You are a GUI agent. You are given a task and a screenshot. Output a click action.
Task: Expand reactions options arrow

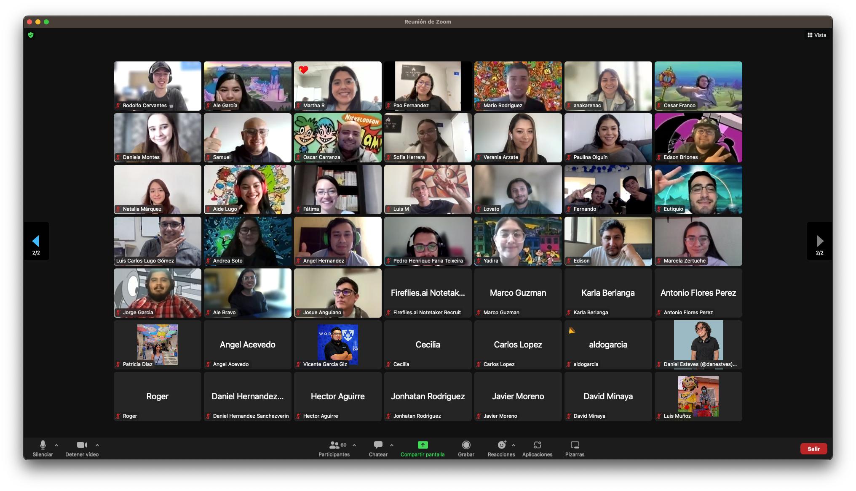[x=514, y=445]
